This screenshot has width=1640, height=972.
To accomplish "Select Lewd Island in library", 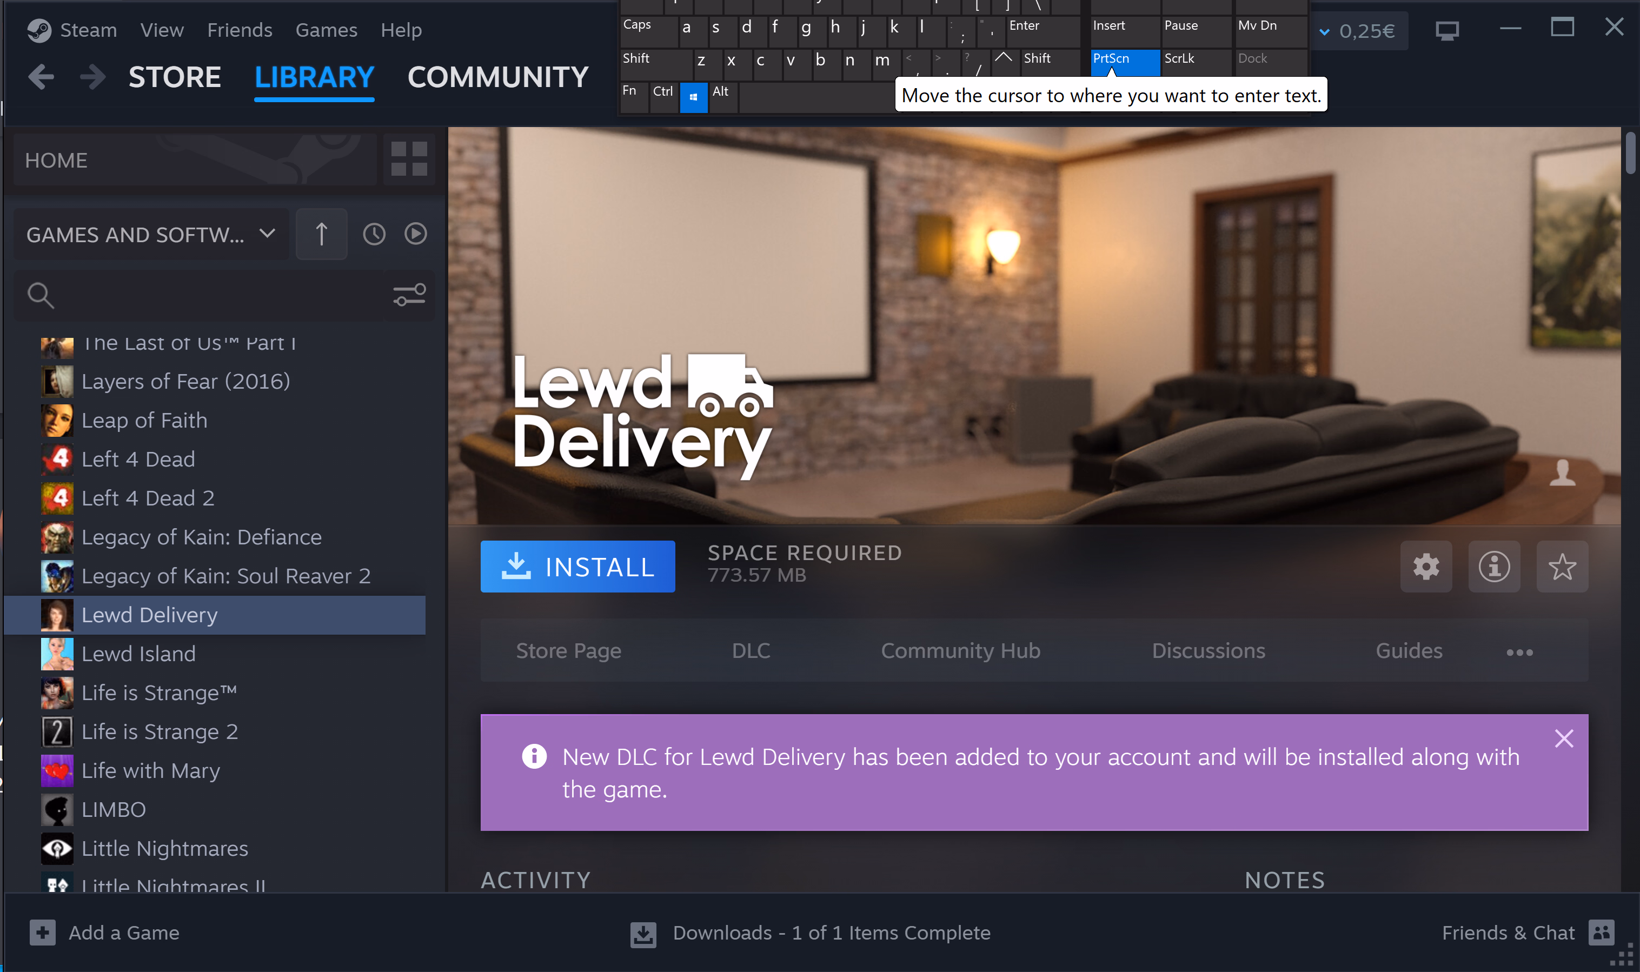I will [215, 654].
